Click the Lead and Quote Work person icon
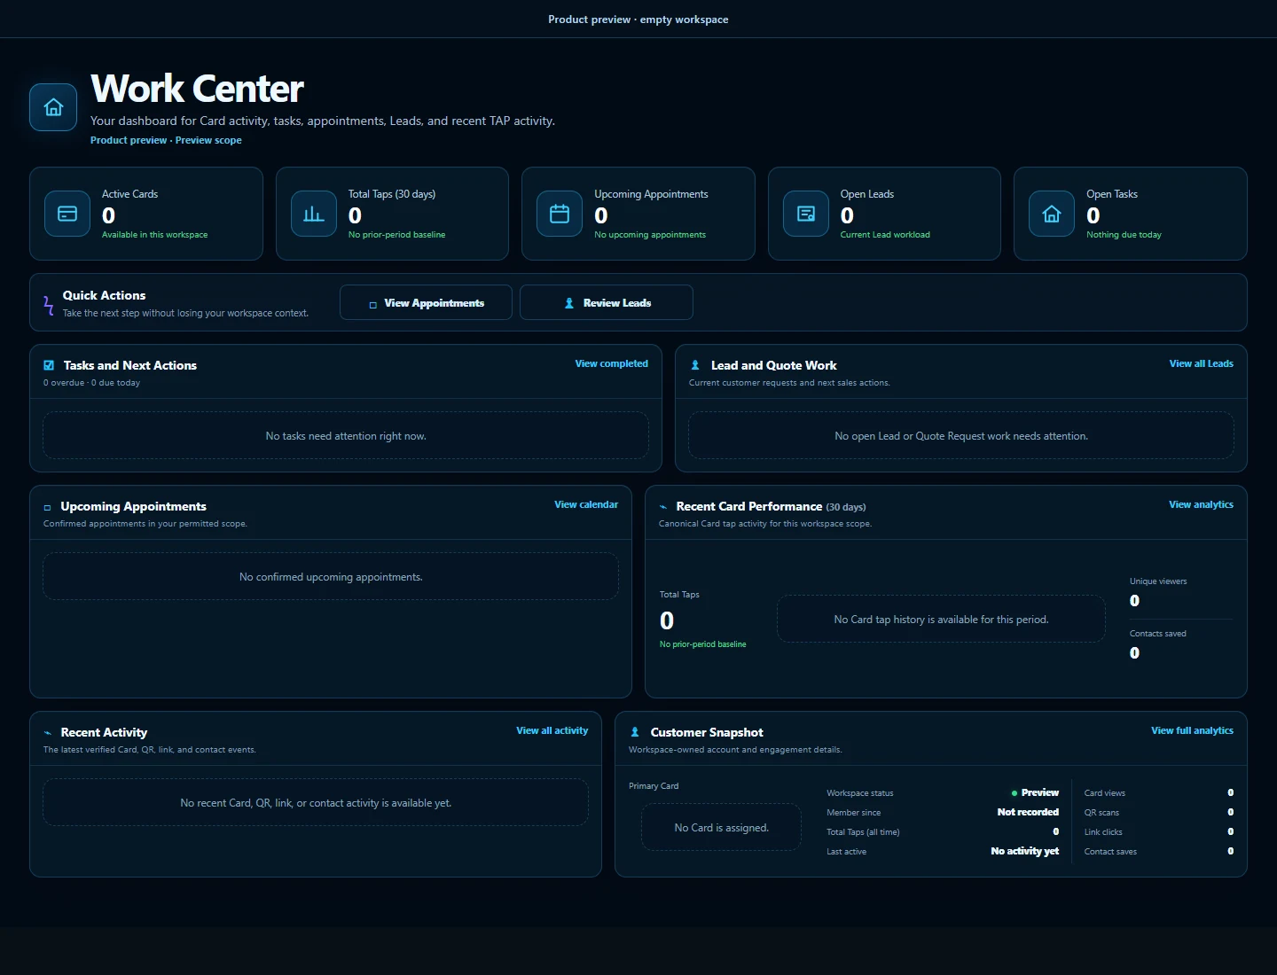1277x975 pixels. pos(695,365)
